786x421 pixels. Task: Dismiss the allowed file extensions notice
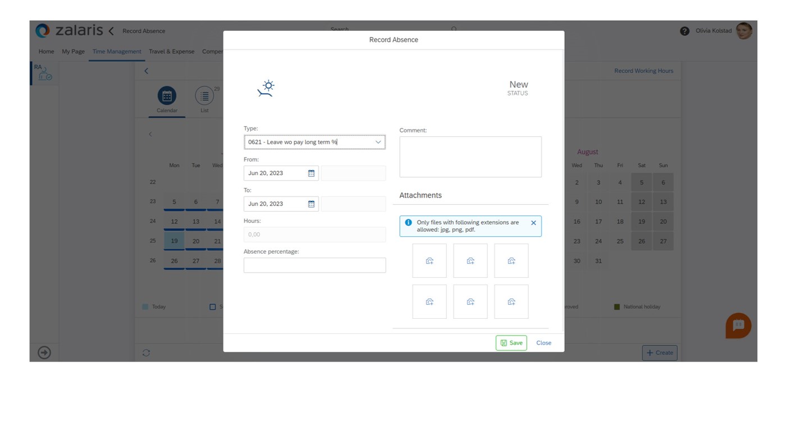(x=533, y=223)
